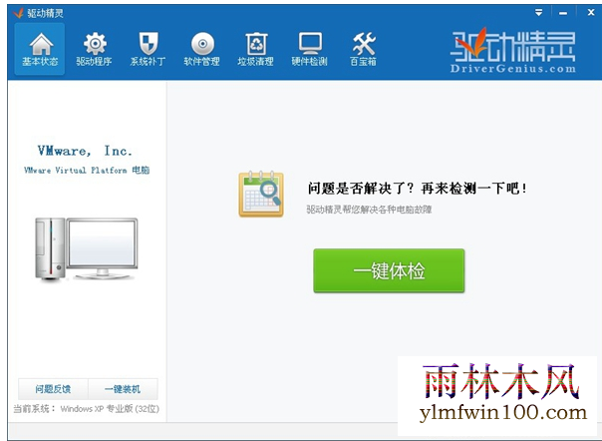Click the 问题反馈 button
Screen dimensions: 602x441
[x=53, y=389]
